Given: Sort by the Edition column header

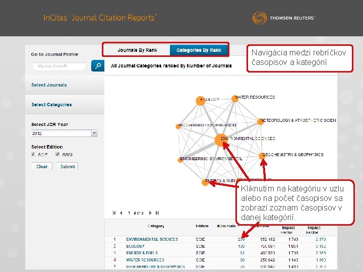Looking at the screenshot, I should coord(202,226).
